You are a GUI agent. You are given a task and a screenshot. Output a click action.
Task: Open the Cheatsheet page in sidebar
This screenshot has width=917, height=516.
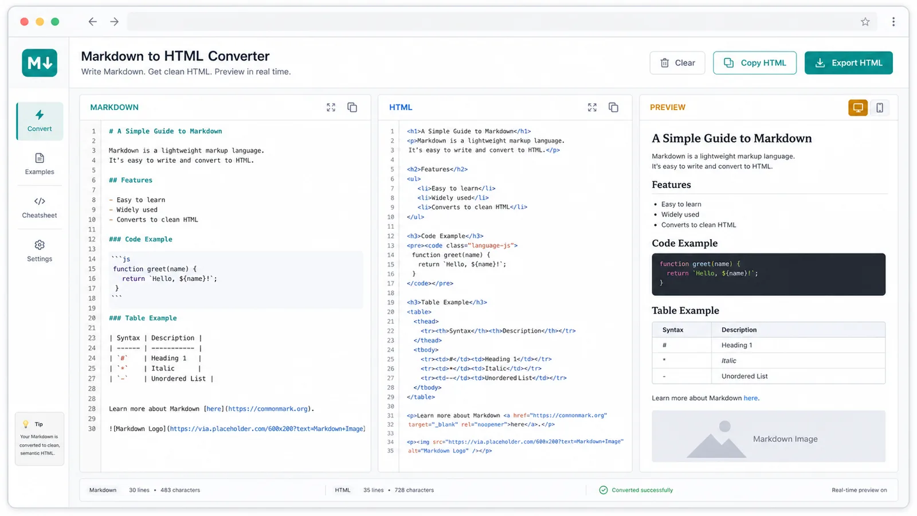[40, 208]
